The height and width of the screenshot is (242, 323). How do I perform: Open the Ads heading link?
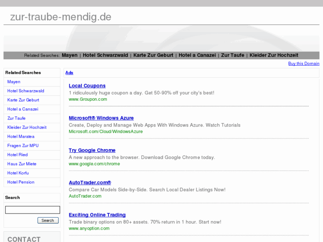69,73
